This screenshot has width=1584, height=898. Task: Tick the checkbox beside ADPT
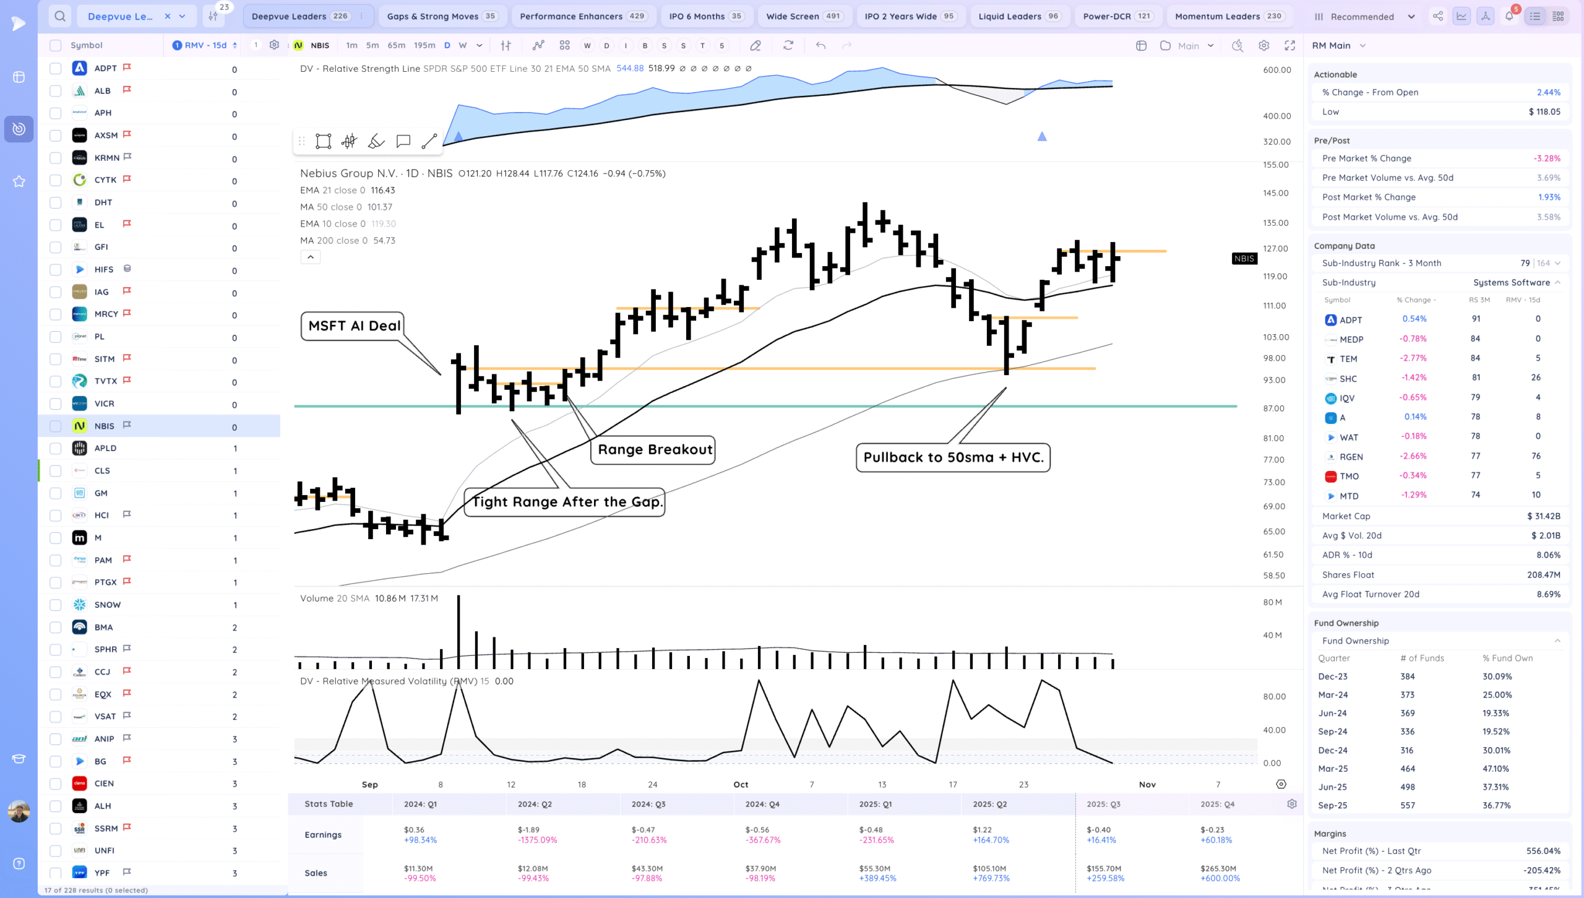pos(56,69)
